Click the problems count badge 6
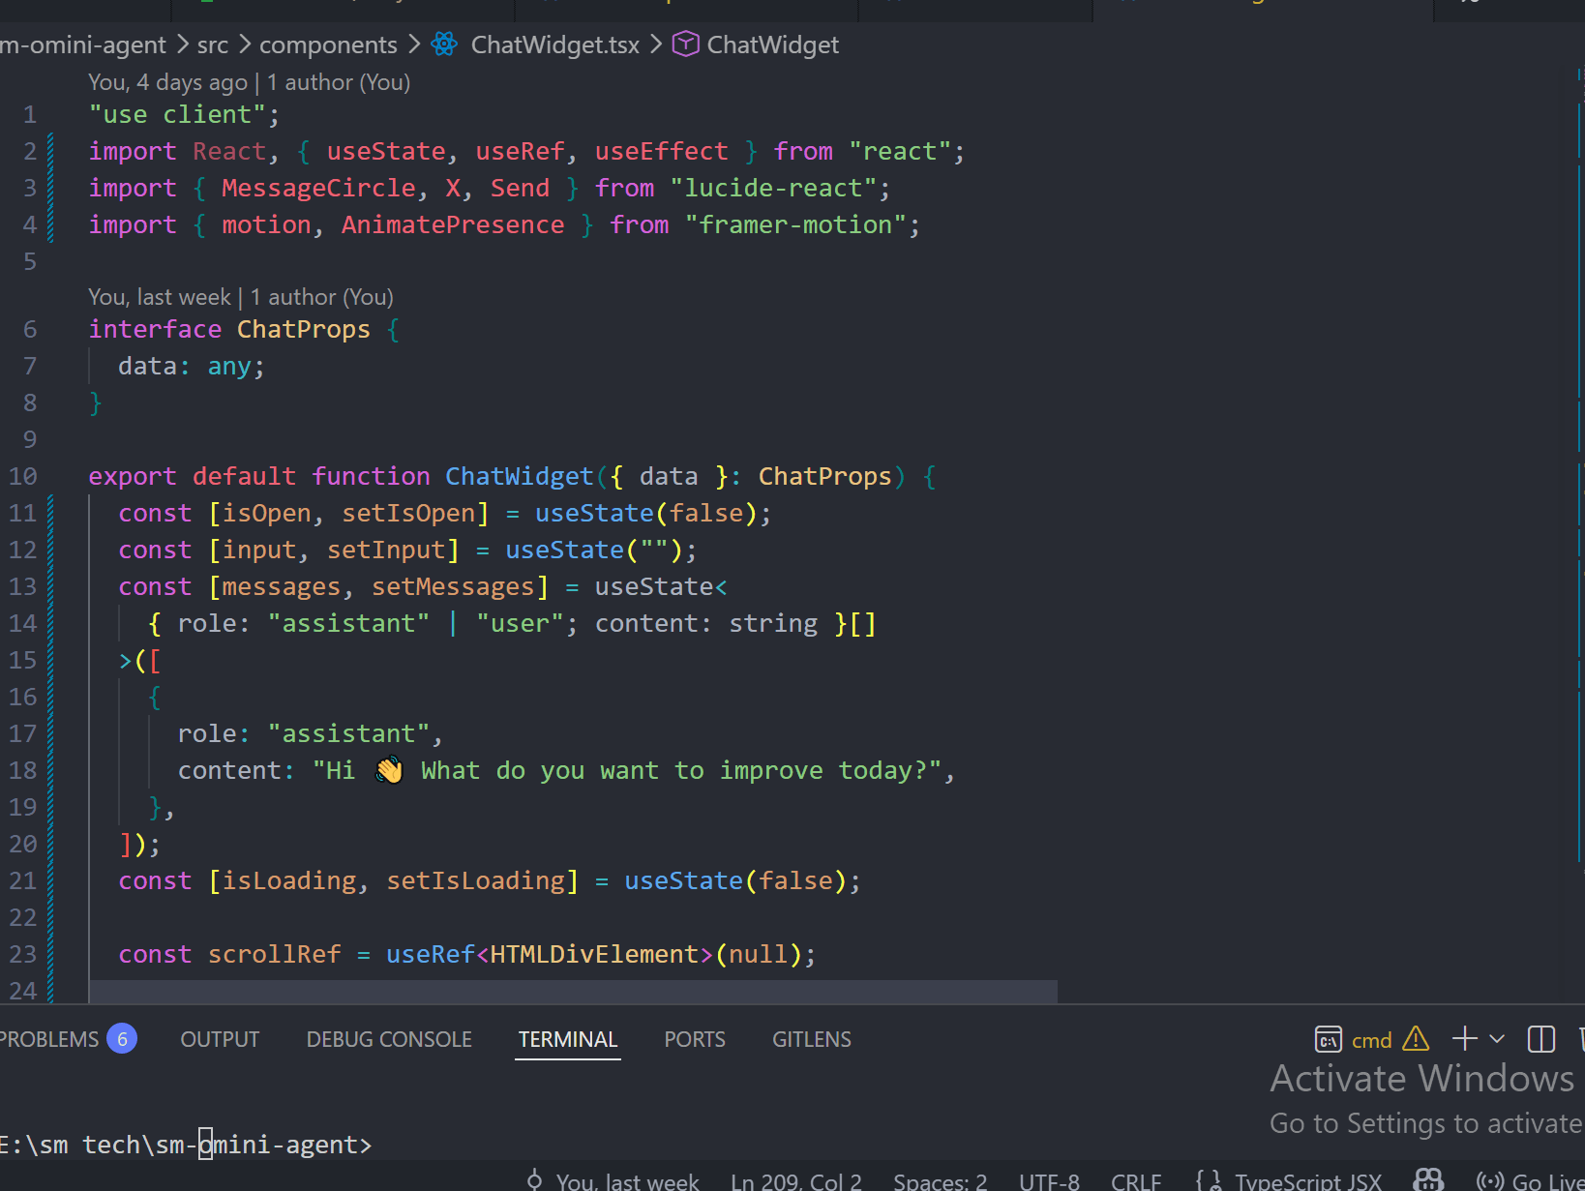This screenshot has width=1585, height=1191. (122, 1039)
